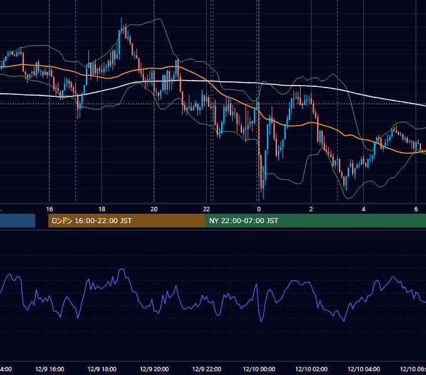Click the blue session bar before ロンドン
The image size is (426, 375).
(x=18, y=221)
